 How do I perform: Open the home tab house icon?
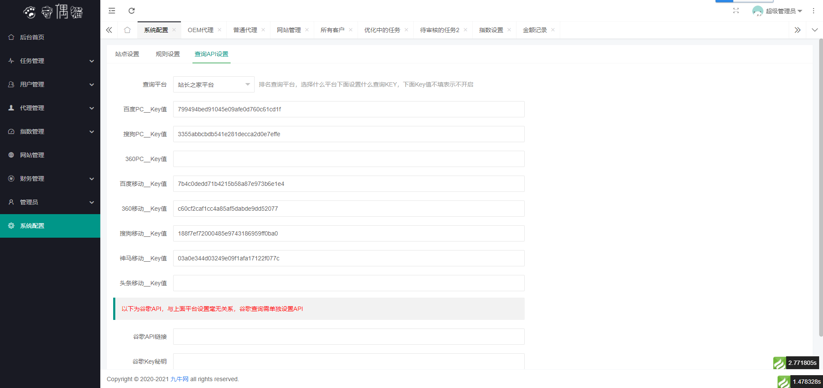[127, 30]
